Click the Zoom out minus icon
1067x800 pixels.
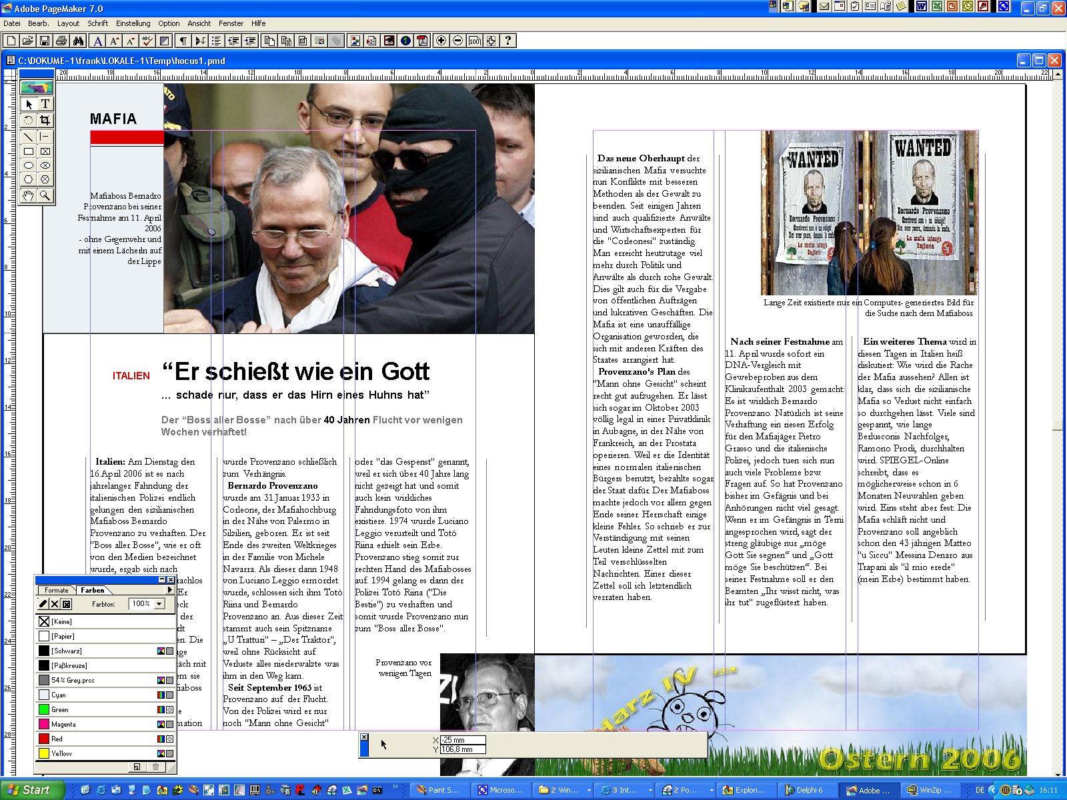pos(457,41)
